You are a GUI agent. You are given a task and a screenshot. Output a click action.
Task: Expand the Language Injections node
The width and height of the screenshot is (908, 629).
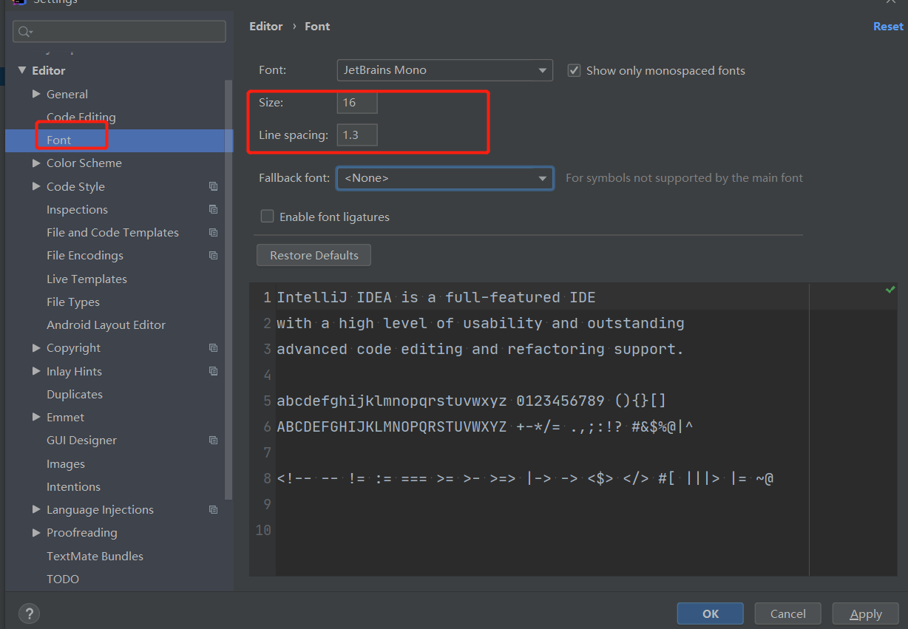[36, 509]
